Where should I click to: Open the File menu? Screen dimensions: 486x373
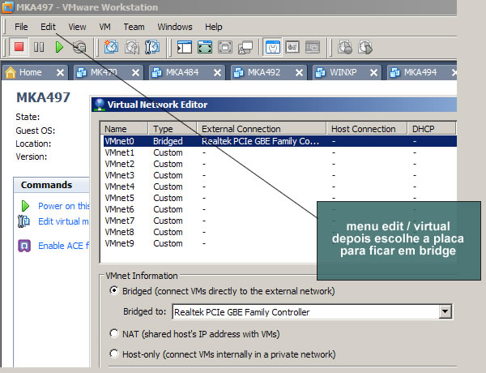[x=21, y=27]
